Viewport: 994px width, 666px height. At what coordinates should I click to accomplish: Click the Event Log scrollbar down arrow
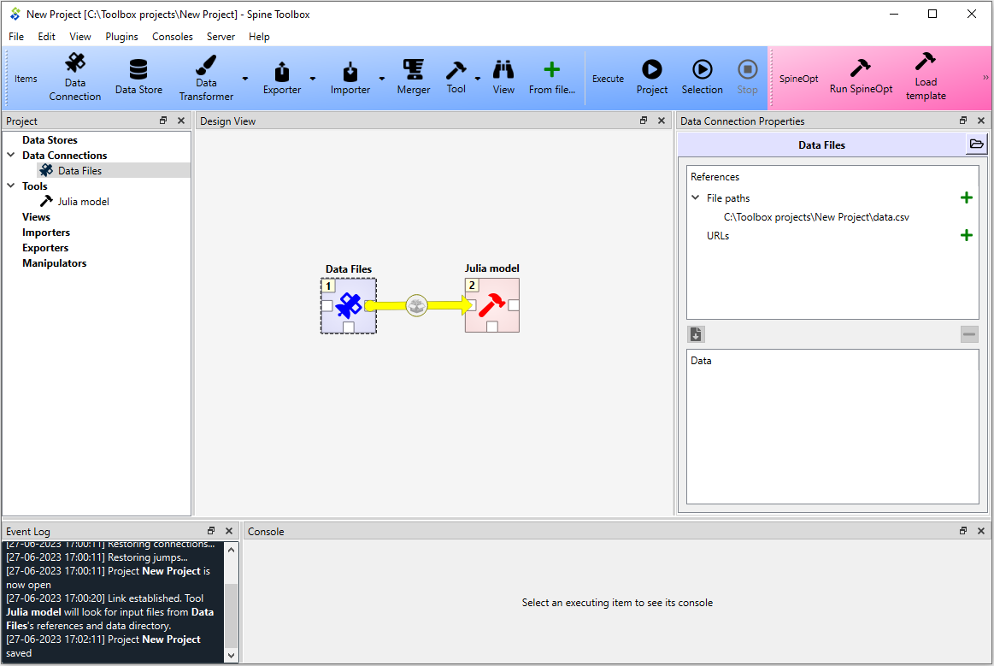point(231,655)
